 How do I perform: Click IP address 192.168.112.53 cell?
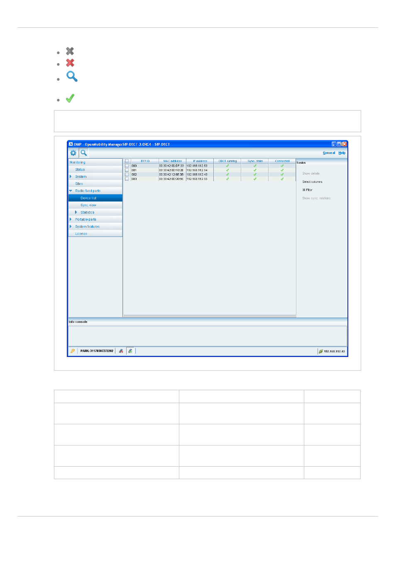point(200,166)
